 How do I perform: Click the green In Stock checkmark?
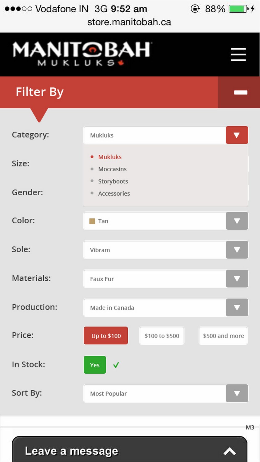tap(116, 365)
